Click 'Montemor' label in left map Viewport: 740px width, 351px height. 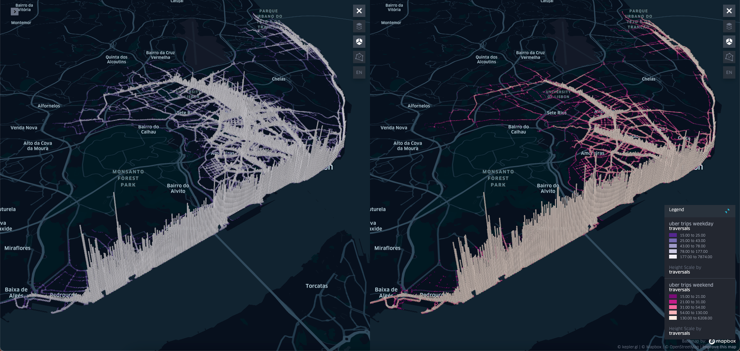21,23
